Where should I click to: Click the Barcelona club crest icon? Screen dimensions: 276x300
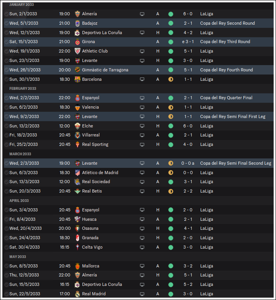pyautogui.click(x=77, y=79)
